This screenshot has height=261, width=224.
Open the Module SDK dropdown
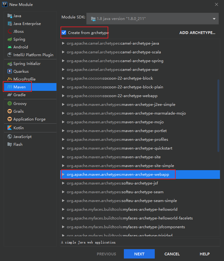pos(153,19)
